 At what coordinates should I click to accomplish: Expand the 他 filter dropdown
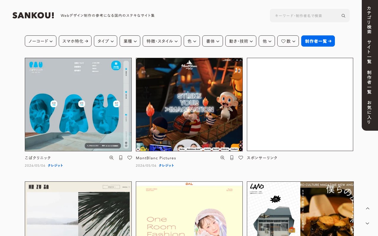click(267, 41)
